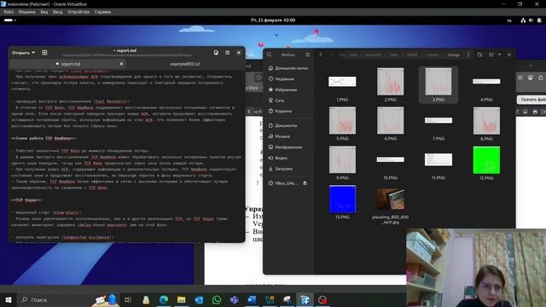The height and width of the screenshot is (307, 546).
Task: Click 'report' path segment in Files
Action: click(433, 55)
